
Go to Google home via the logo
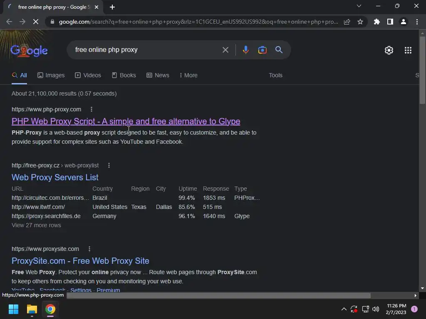[29, 50]
